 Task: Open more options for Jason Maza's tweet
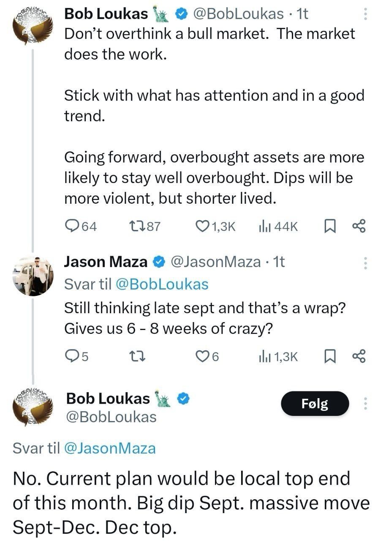click(x=365, y=263)
